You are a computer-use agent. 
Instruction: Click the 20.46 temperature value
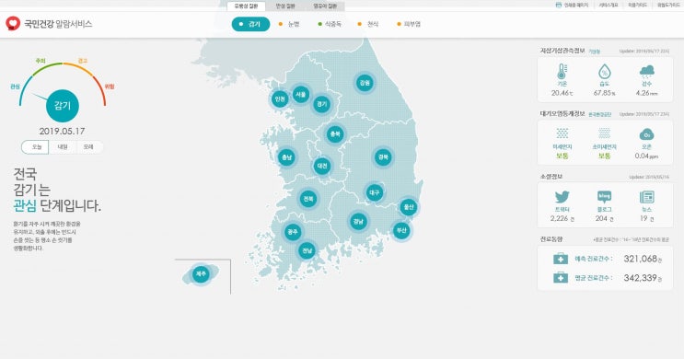(562, 93)
